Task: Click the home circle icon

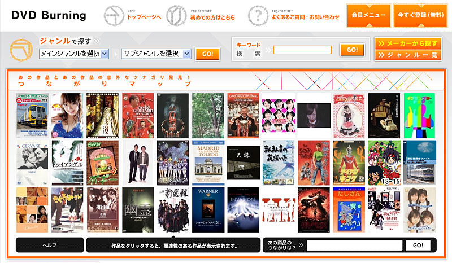Action: [114, 16]
